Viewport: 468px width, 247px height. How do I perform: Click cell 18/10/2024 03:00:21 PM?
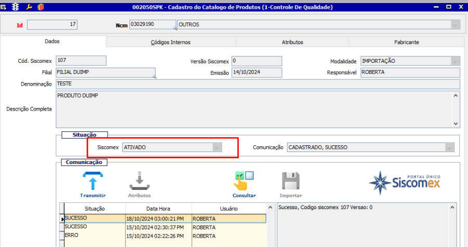click(x=159, y=218)
